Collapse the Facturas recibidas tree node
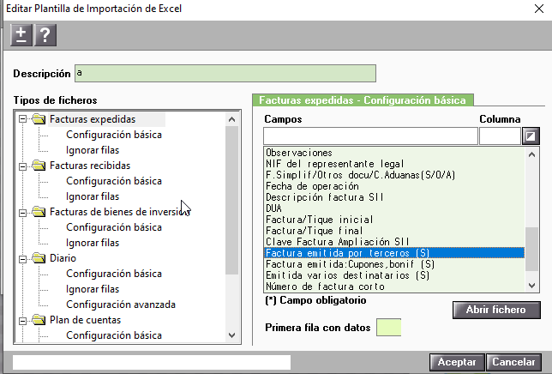 [22, 166]
